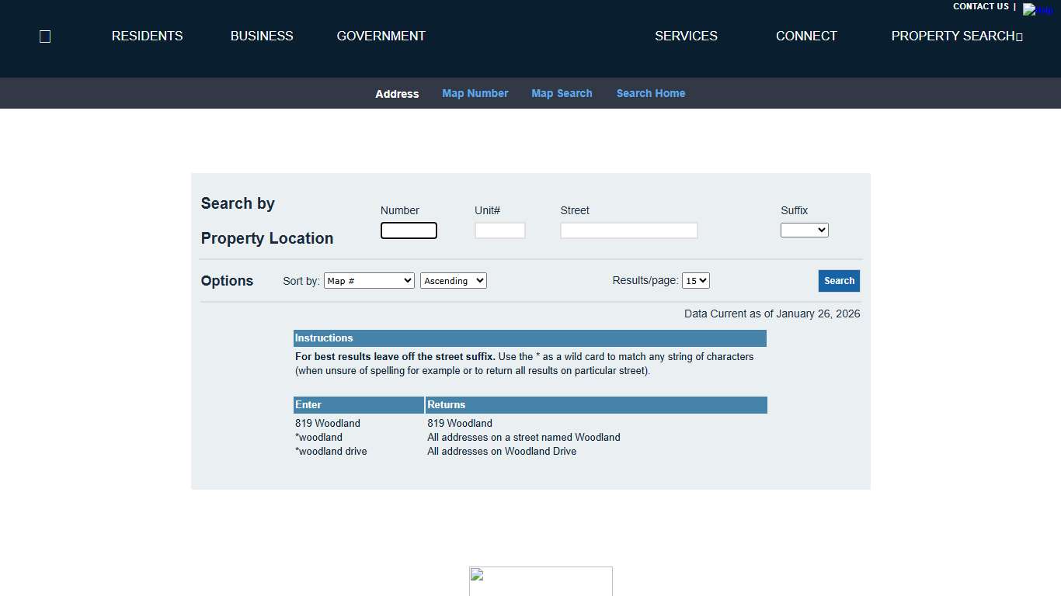Image resolution: width=1061 pixels, height=596 pixels.
Task: Switch to the Map Number tab
Action: click(x=475, y=93)
